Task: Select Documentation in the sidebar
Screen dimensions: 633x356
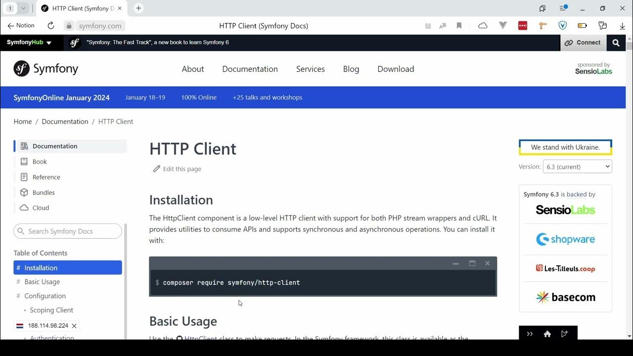Action: point(70,146)
